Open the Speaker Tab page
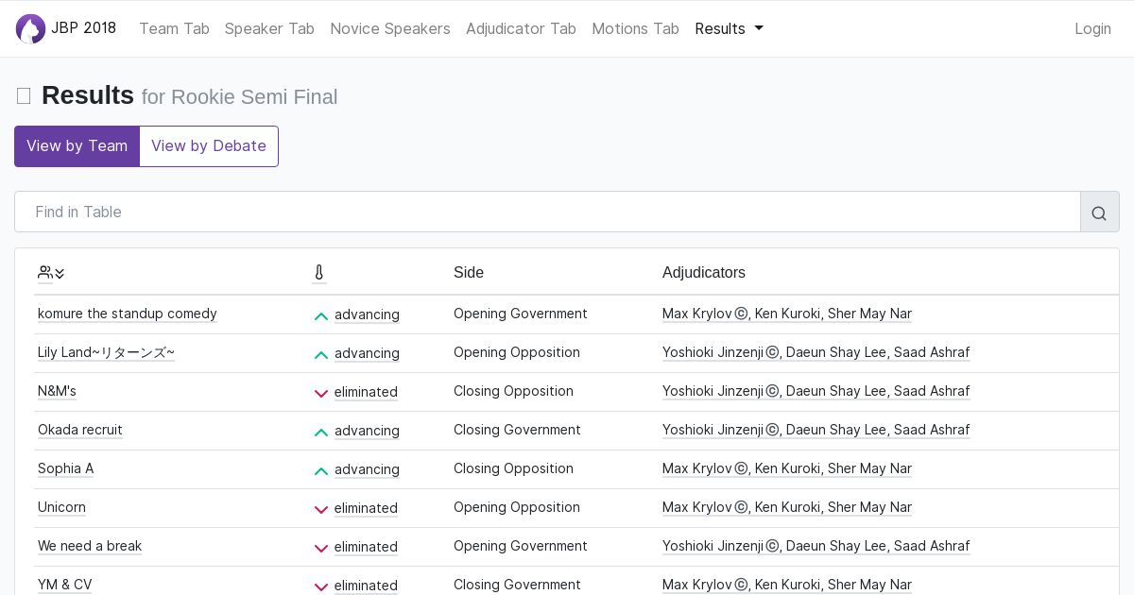 [269, 28]
